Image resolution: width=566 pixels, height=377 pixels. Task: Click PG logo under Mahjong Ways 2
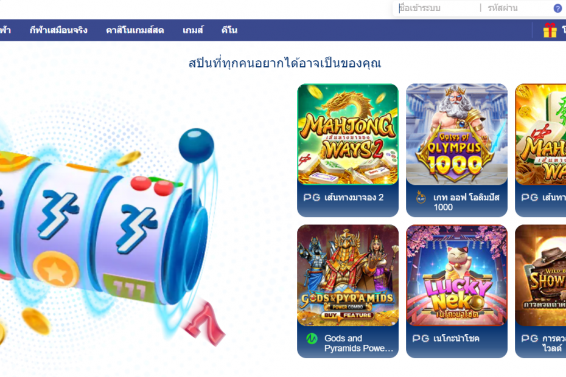click(312, 198)
